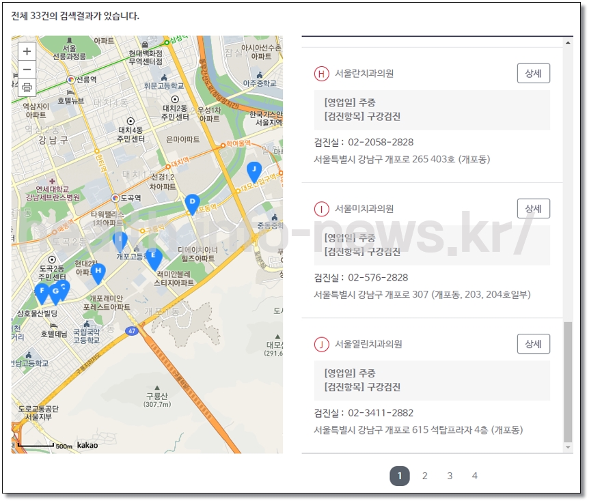Go to results page 3
Image resolution: width=589 pixels, height=501 pixels.
coord(450,476)
